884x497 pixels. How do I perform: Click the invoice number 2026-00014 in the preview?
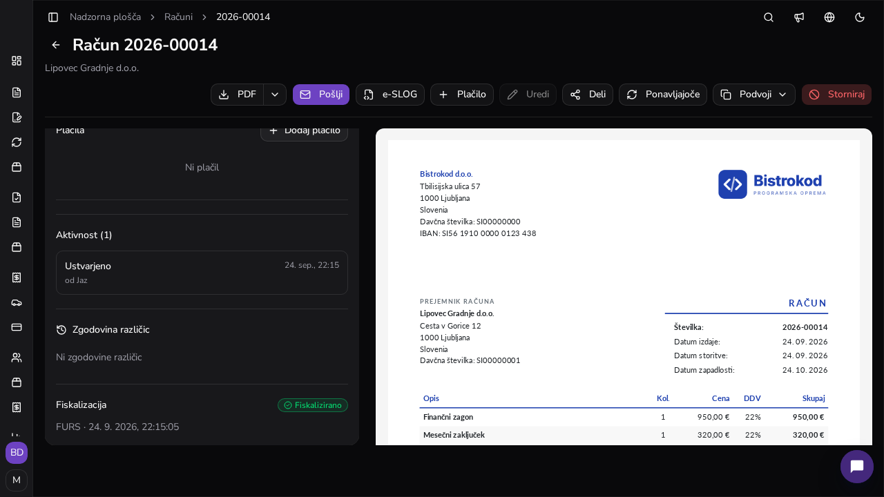[x=805, y=327]
